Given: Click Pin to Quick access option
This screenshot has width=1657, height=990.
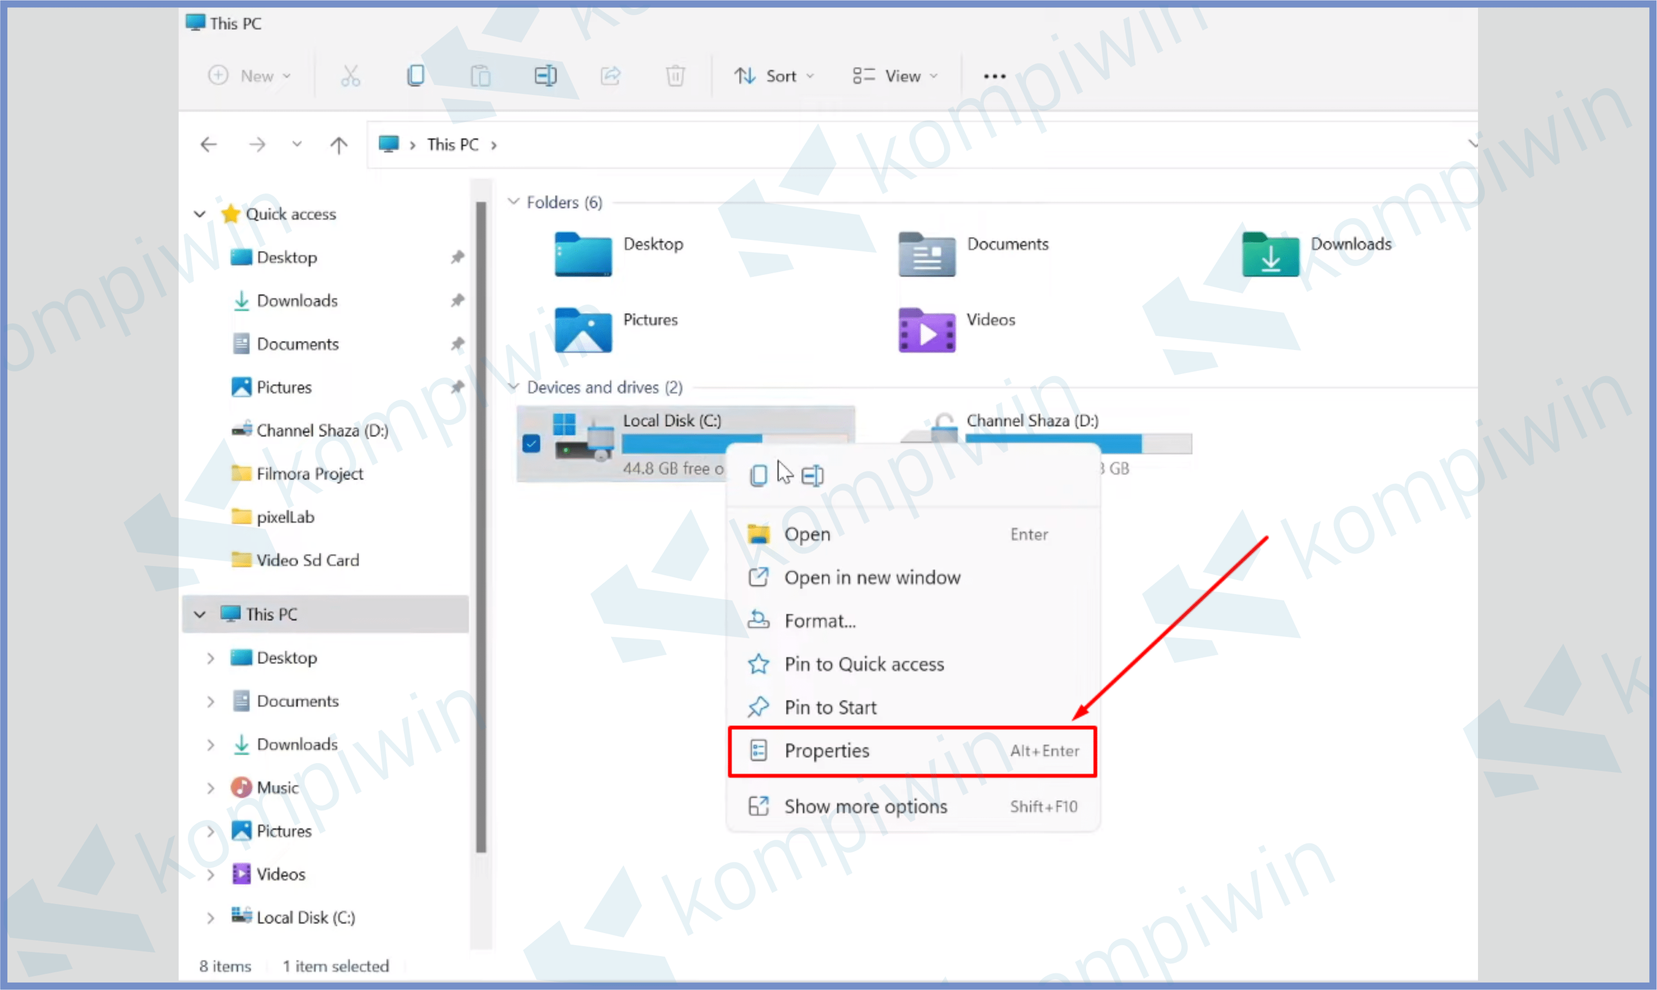Looking at the screenshot, I should [864, 664].
